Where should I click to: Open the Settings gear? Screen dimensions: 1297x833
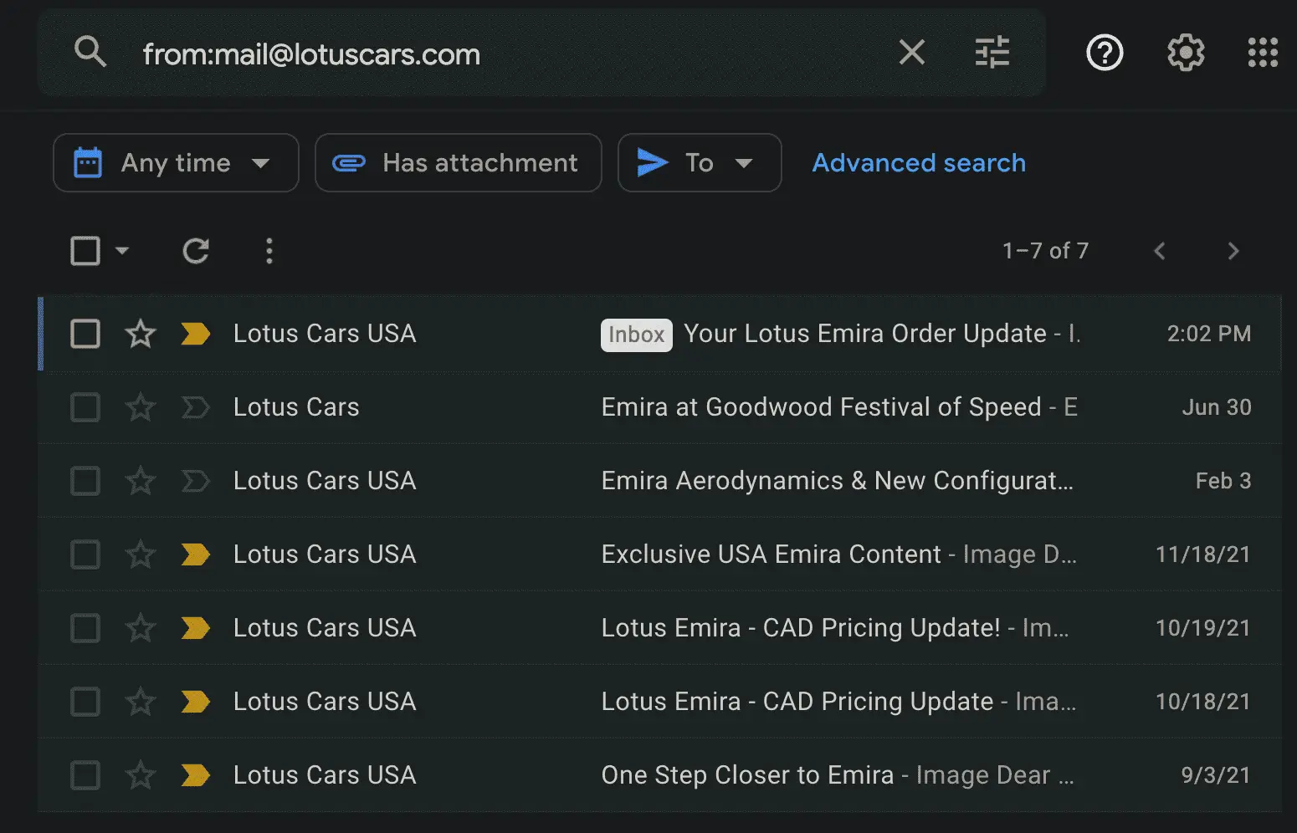tap(1185, 53)
